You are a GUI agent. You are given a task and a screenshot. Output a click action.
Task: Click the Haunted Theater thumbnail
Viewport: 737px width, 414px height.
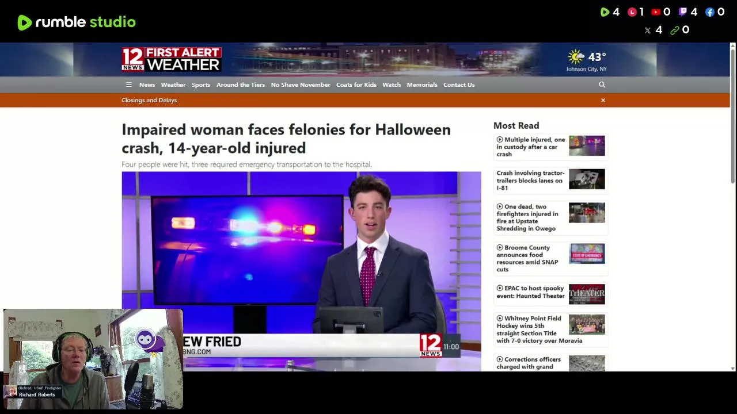(587, 294)
